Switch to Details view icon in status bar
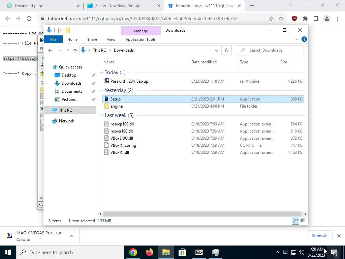 click(295, 221)
